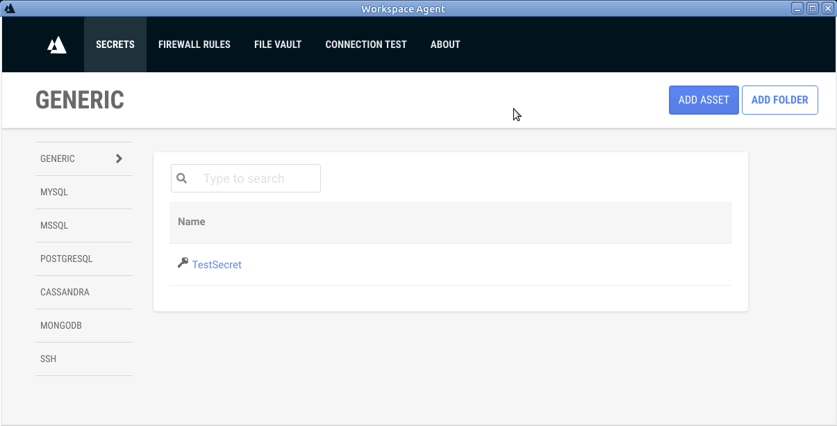The image size is (837, 426).
Task: Click the Add Folder button
Action: (x=780, y=100)
